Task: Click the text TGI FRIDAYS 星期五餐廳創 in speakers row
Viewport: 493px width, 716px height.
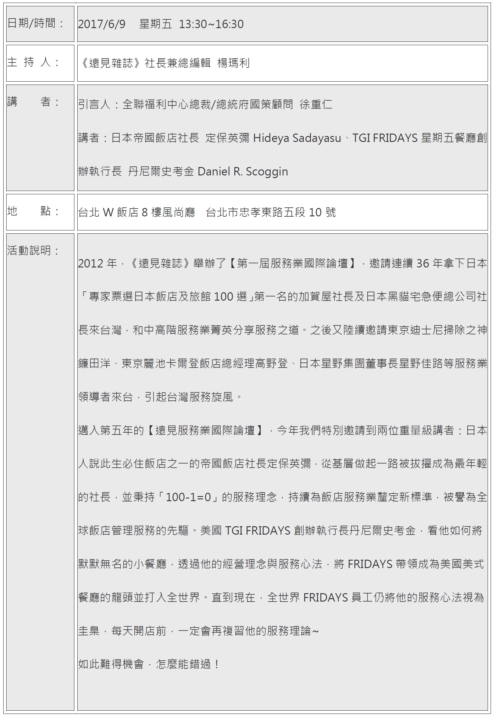Action: point(420,138)
